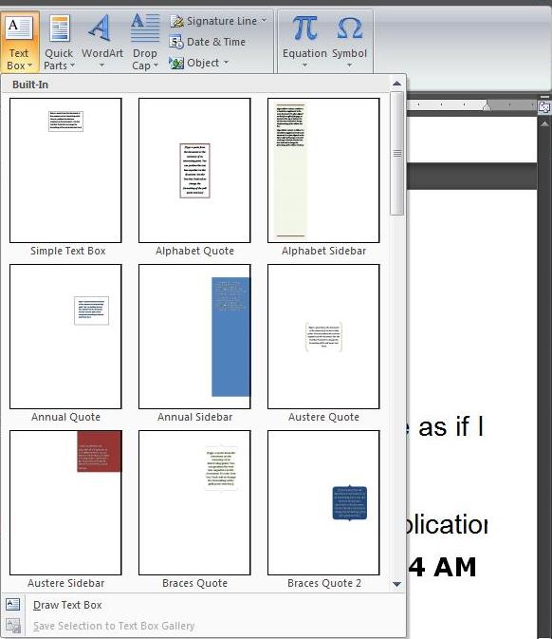Choose the Braces Quote 2 thumbnail

pos(323,502)
